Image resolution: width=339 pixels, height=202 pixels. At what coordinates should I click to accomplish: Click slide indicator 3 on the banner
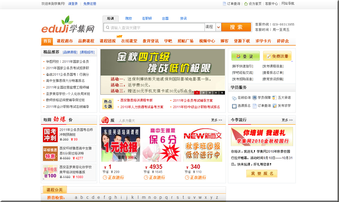pos(210,93)
